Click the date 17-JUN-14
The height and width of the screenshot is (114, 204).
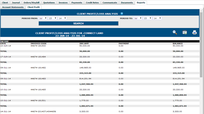(6, 57)
